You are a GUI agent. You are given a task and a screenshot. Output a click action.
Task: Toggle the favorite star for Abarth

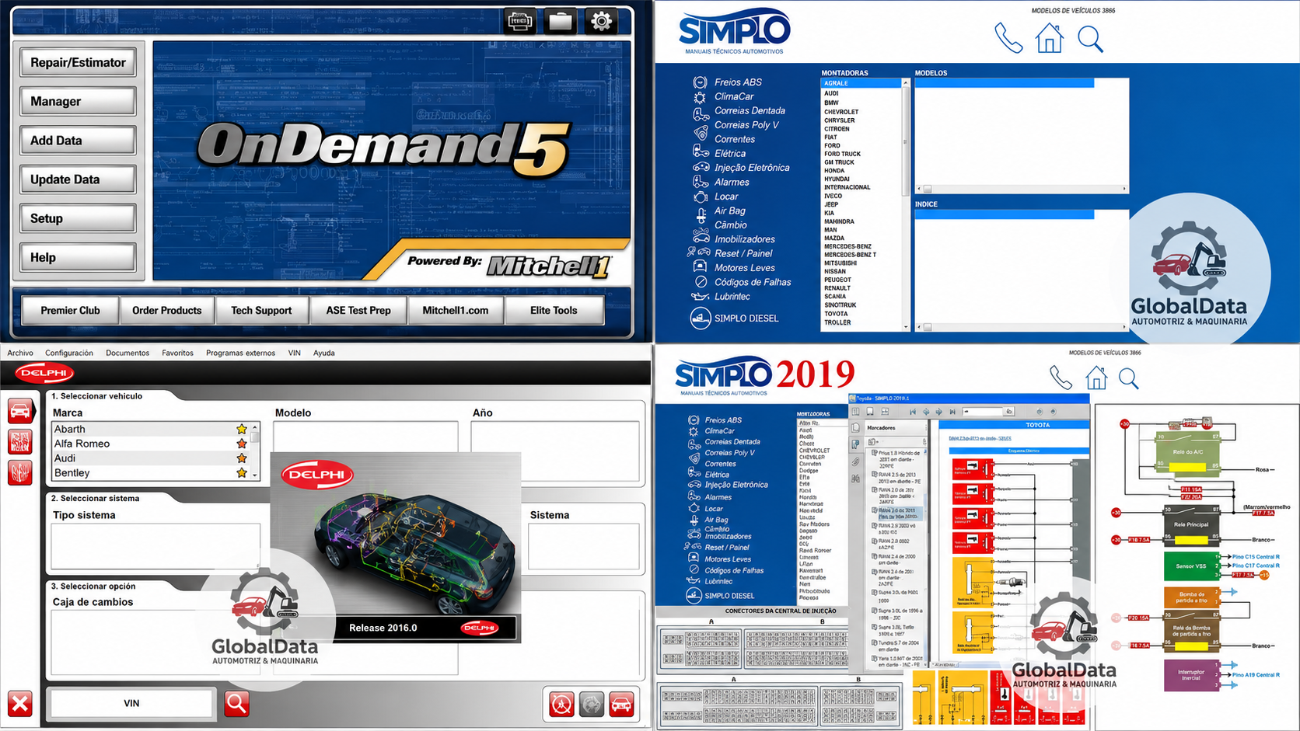(x=242, y=429)
